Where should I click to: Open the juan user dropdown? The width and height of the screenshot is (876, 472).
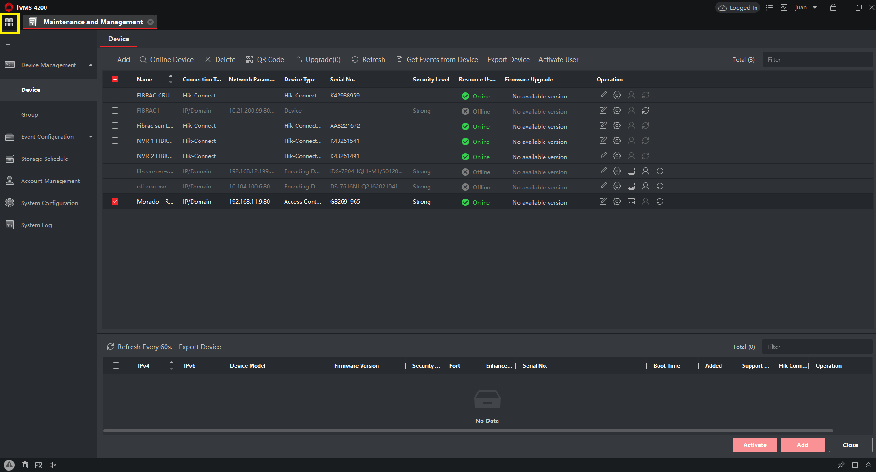click(815, 7)
